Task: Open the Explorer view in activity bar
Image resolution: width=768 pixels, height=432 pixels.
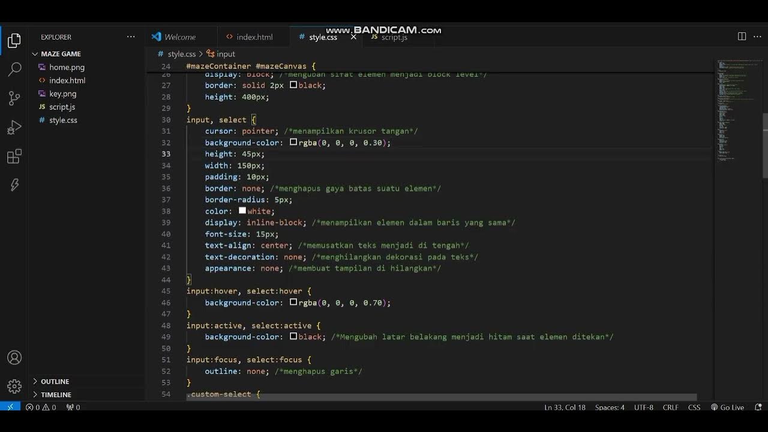Action: click(14, 41)
